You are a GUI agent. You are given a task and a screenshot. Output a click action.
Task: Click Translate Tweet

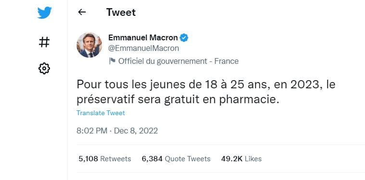click(101, 113)
